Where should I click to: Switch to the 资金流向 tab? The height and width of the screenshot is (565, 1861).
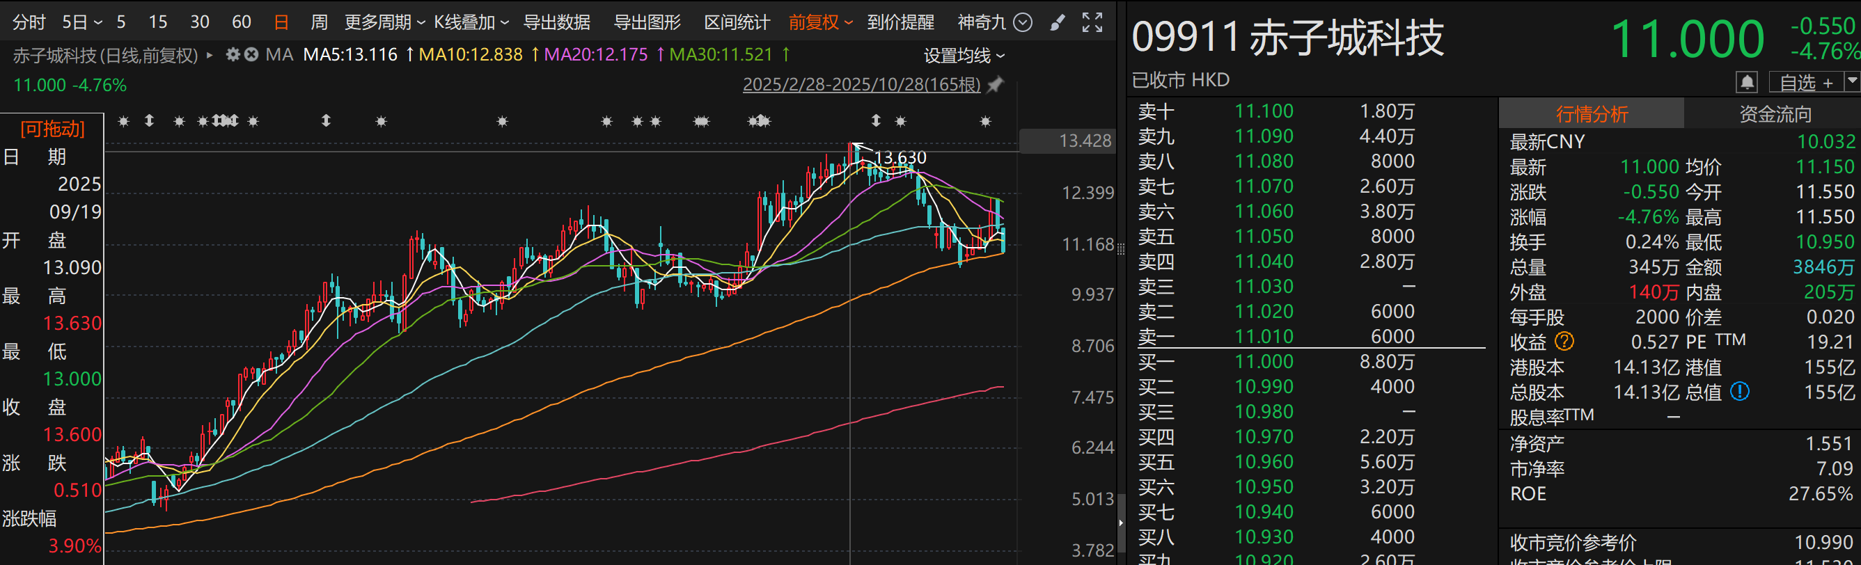click(x=1774, y=114)
